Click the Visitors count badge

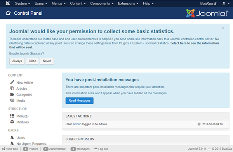(26, 149)
